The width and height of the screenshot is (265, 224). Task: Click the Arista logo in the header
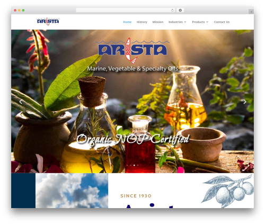click(x=48, y=22)
